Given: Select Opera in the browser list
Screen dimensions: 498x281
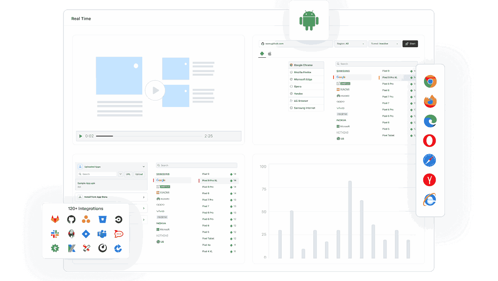Looking at the screenshot, I should (x=306, y=86).
